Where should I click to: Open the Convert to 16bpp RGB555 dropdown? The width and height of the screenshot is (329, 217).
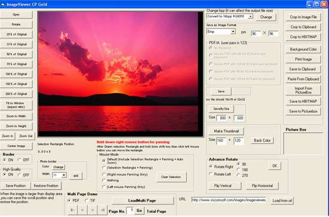pyautogui.click(x=251, y=16)
